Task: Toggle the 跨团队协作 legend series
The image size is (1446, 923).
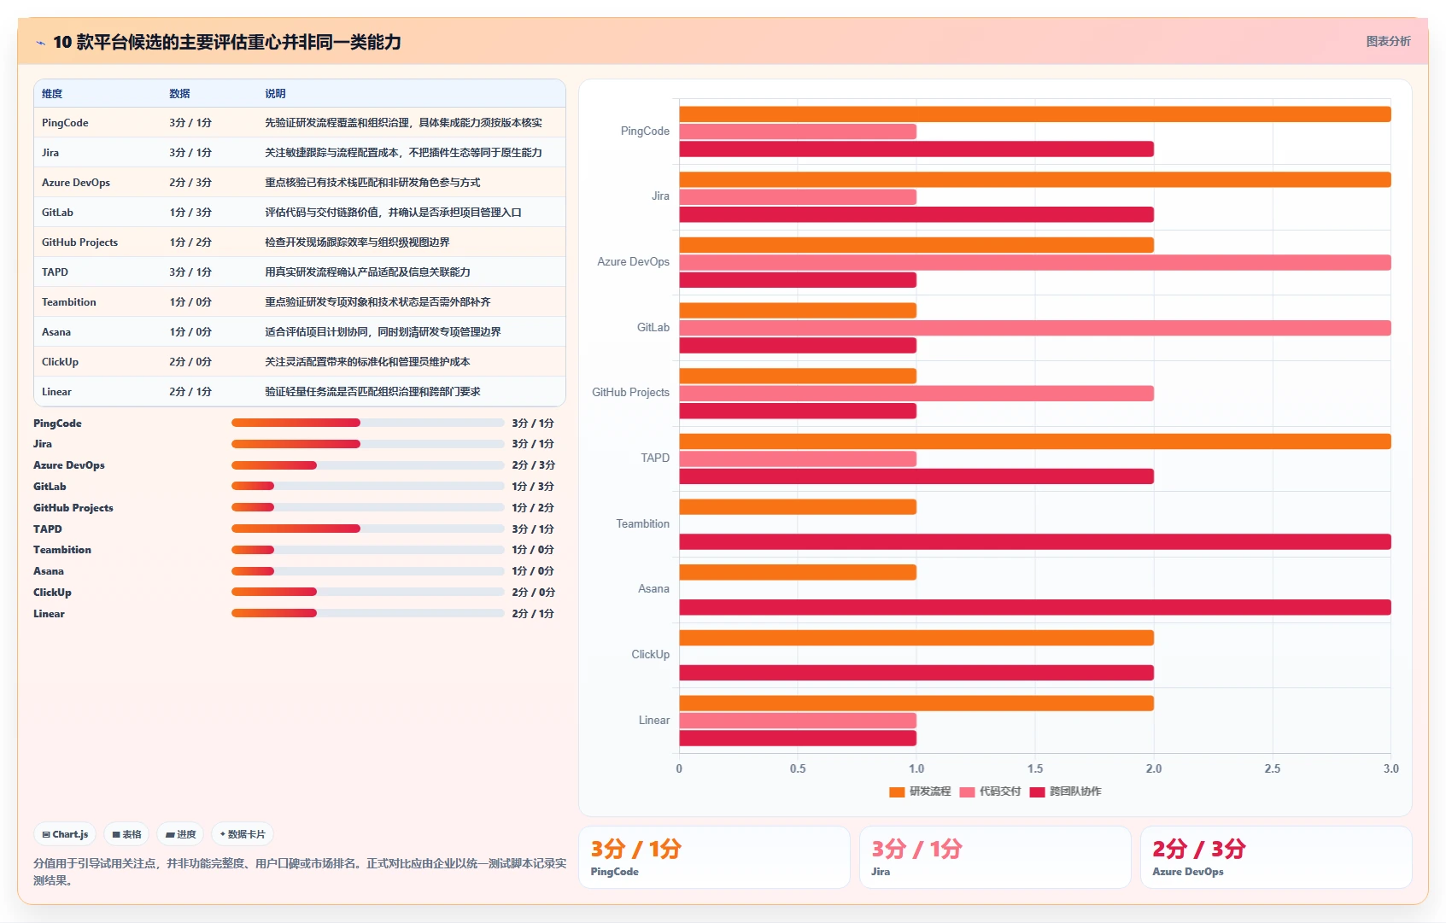Action: 1065,792
